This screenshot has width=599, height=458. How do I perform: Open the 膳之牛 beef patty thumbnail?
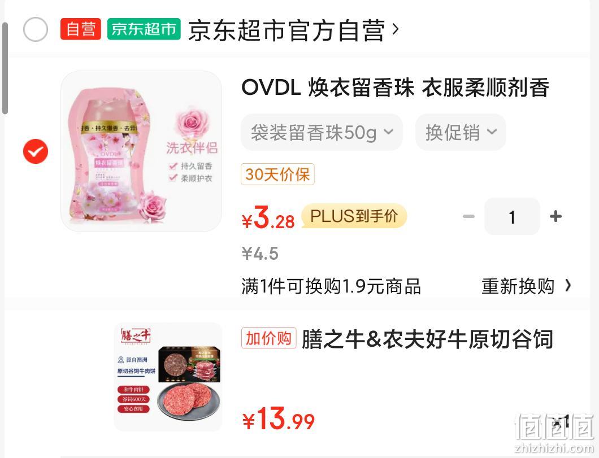coord(168,377)
